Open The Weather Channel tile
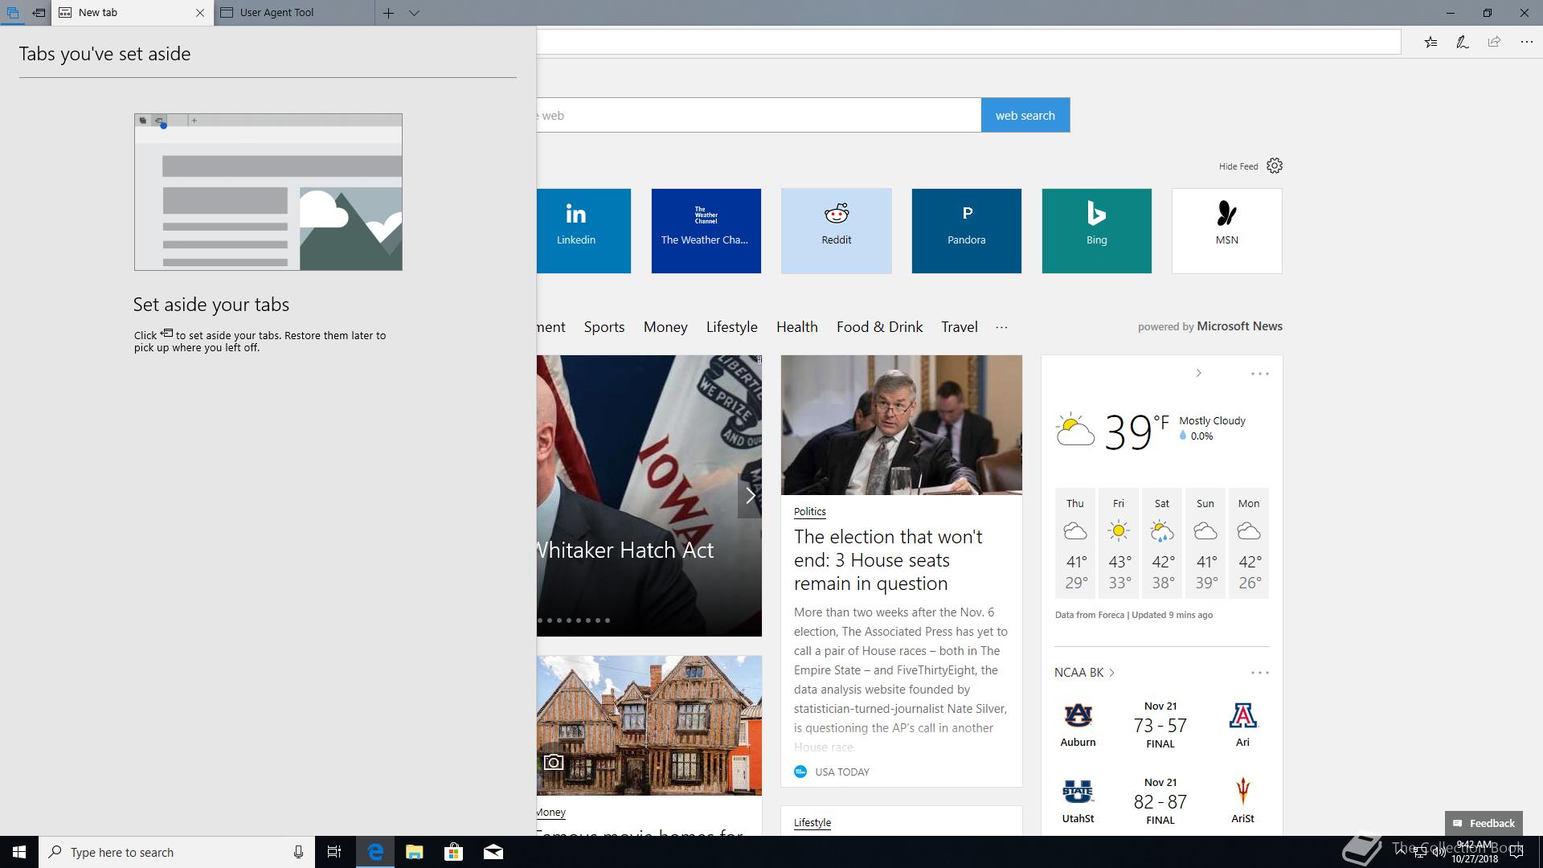The image size is (1543, 868). (706, 231)
